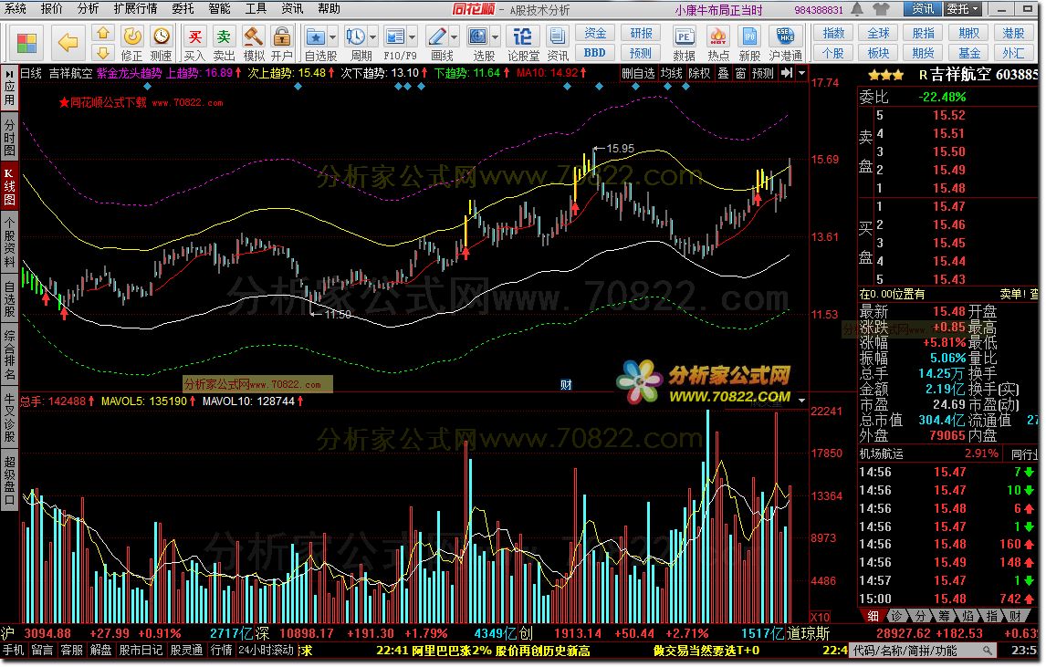Select the 细 detail tab
The height and width of the screenshot is (667, 1046).
[x=873, y=616]
